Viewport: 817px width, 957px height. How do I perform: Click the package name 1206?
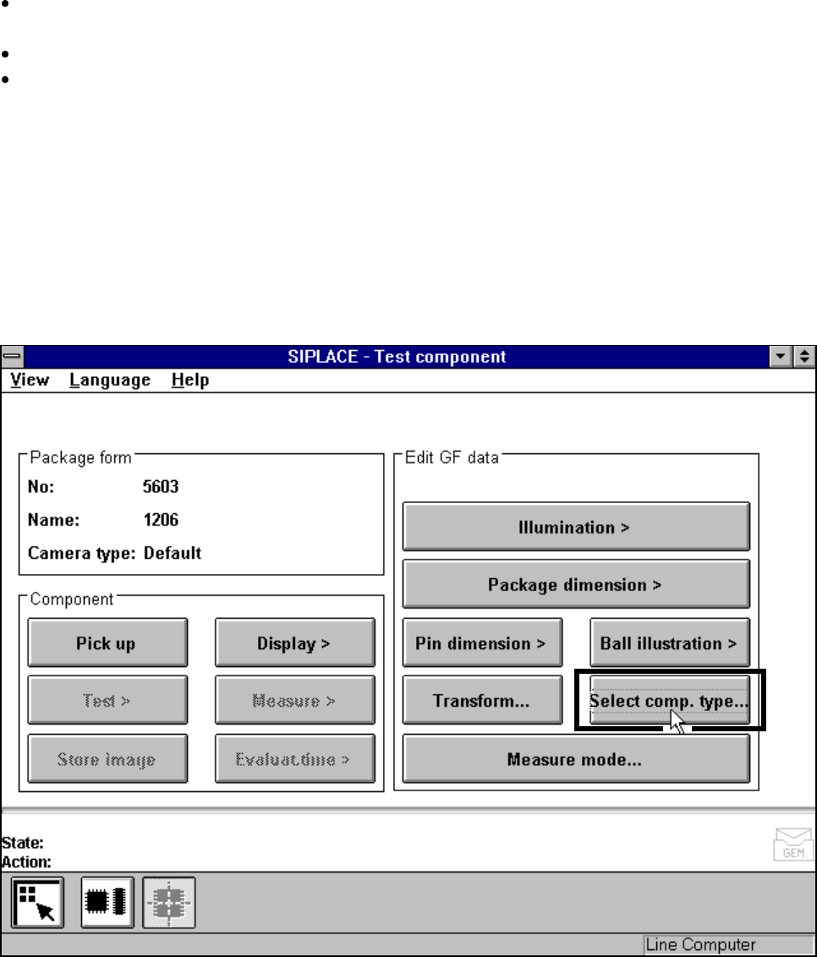pyautogui.click(x=161, y=519)
